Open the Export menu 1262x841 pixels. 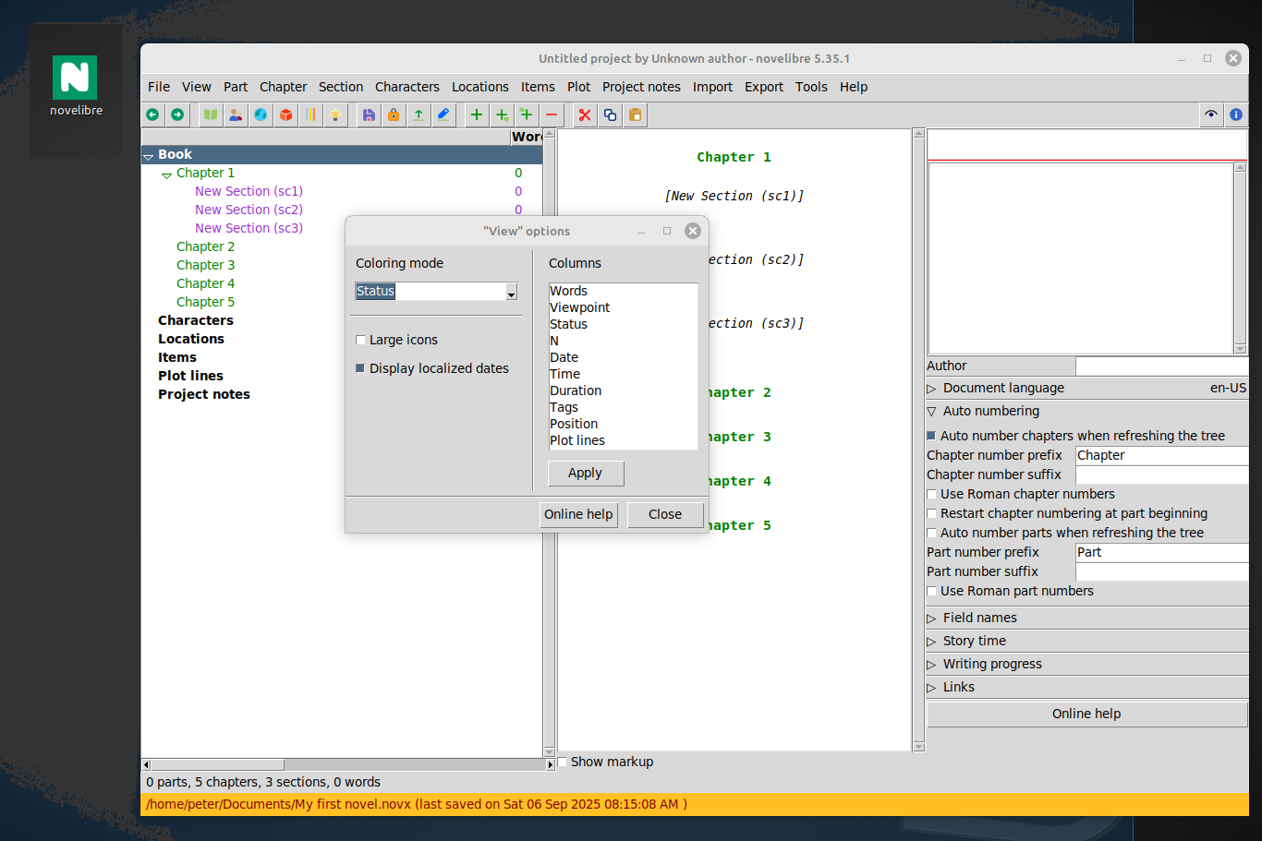(763, 87)
